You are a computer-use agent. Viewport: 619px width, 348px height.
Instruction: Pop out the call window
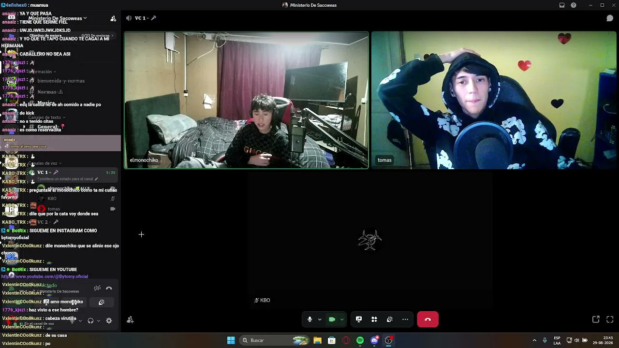click(x=596, y=319)
